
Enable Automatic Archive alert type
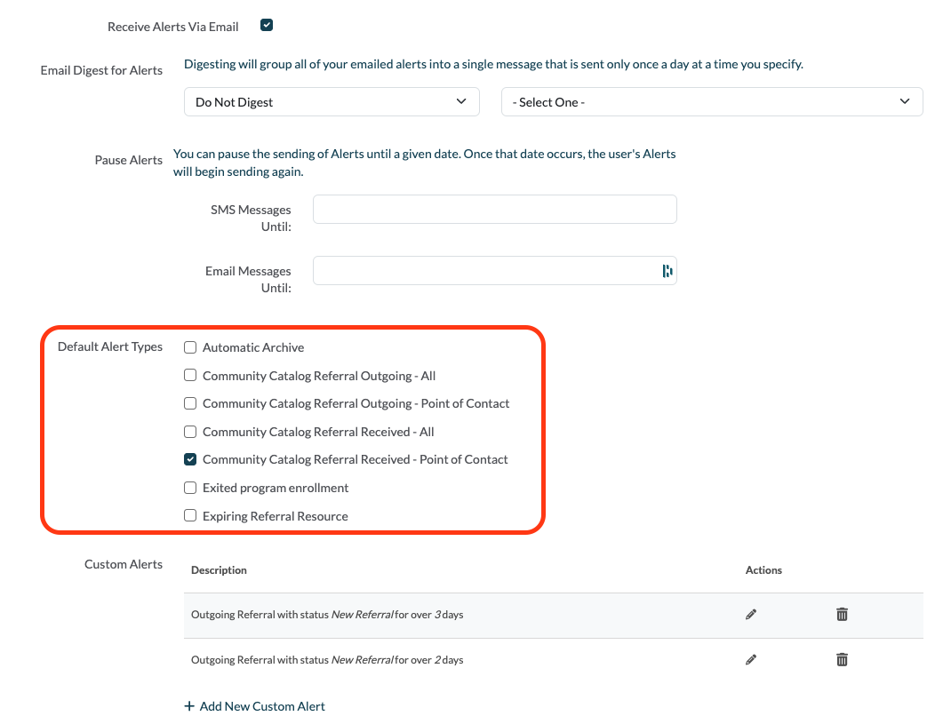(x=190, y=347)
